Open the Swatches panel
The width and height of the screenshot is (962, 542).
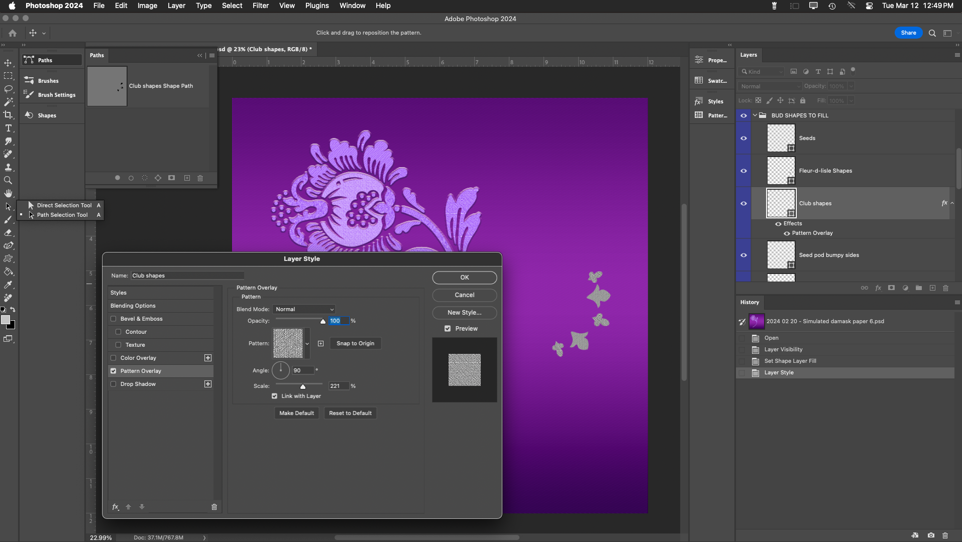pyautogui.click(x=711, y=80)
